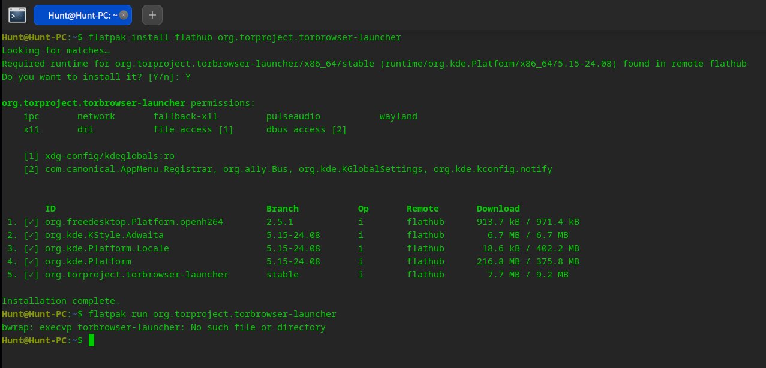Click the Download column header
Screen dimensions: 766x368
pyautogui.click(x=498, y=209)
